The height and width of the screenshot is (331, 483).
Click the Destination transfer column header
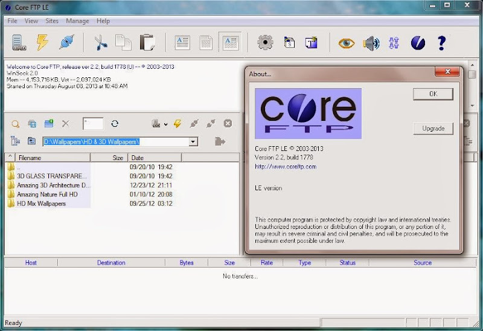(x=111, y=263)
